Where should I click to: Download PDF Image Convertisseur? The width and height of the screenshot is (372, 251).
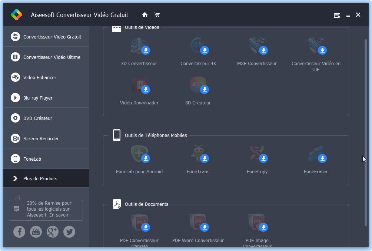(x=263, y=227)
